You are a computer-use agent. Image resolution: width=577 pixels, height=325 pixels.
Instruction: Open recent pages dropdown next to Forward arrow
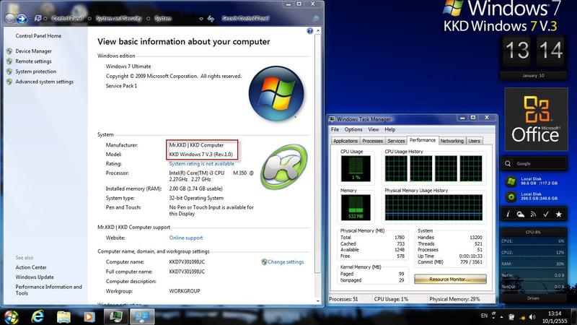(30, 19)
